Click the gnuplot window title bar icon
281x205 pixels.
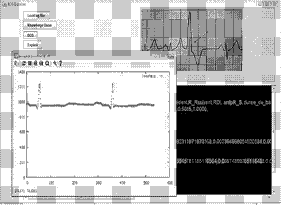(x=16, y=56)
